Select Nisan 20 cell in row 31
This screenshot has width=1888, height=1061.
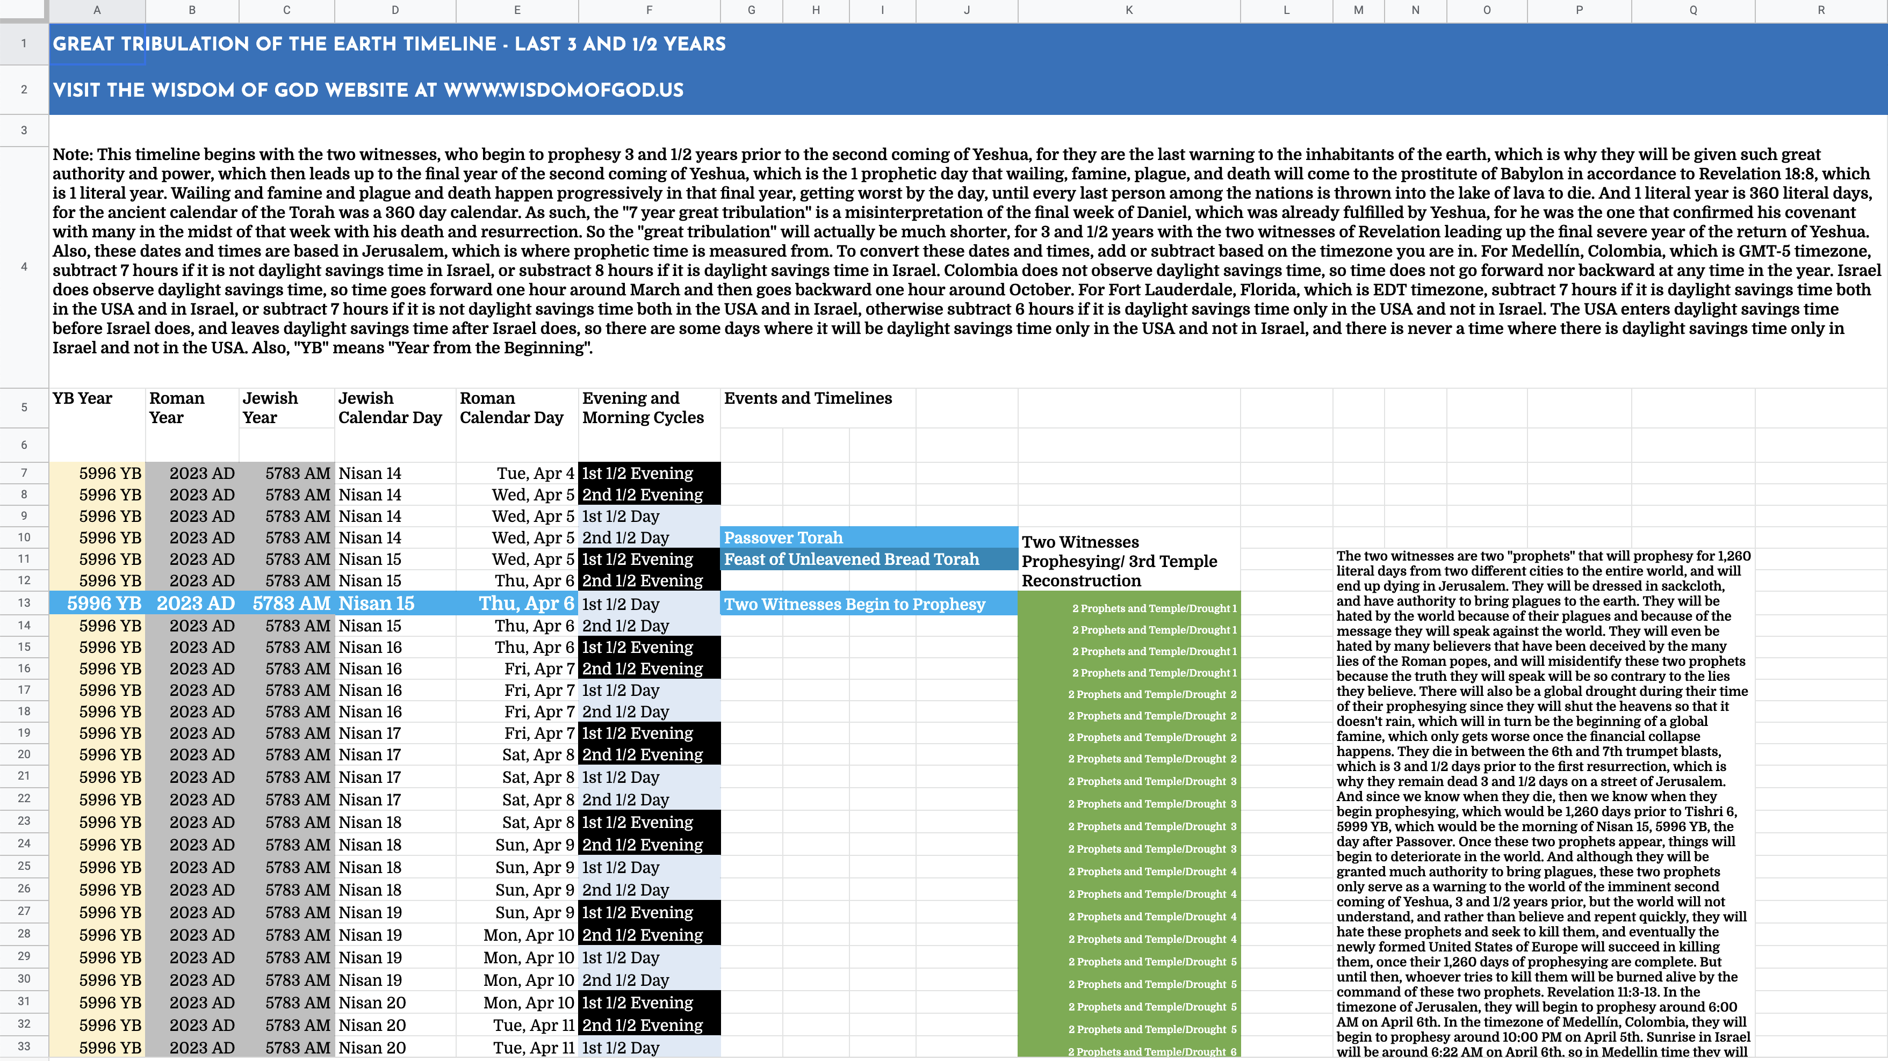pyautogui.click(x=395, y=1002)
